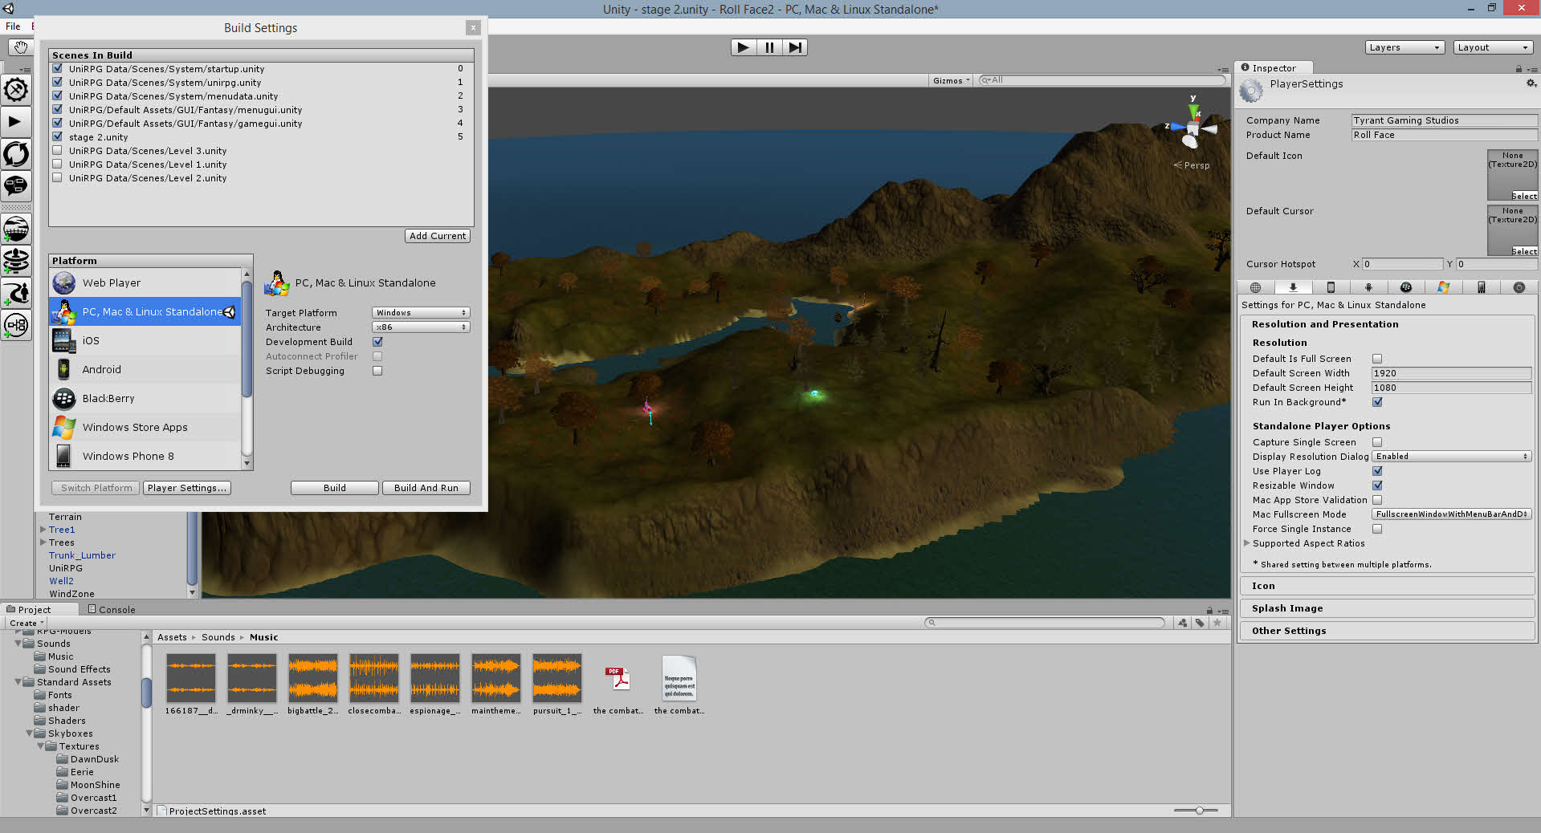Select the Hand tool in the toolbar

[20, 47]
